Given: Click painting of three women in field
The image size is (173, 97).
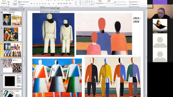Looking at the screenshot, I should [x=57, y=78].
